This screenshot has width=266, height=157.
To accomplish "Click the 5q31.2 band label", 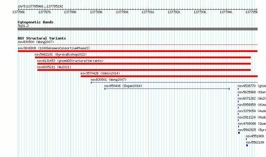I will pos(23,26).
